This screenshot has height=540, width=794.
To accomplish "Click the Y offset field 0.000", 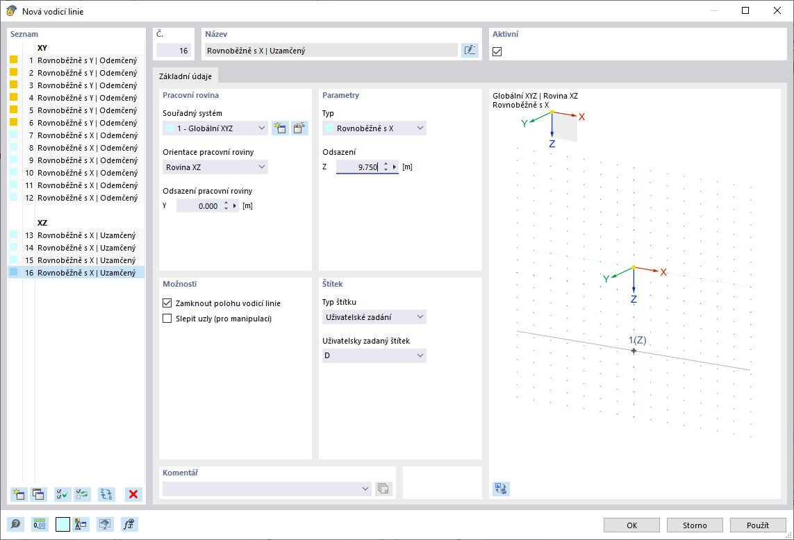I will point(199,205).
